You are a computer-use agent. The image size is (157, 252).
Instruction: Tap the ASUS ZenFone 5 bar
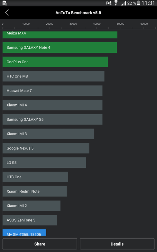[30, 220]
